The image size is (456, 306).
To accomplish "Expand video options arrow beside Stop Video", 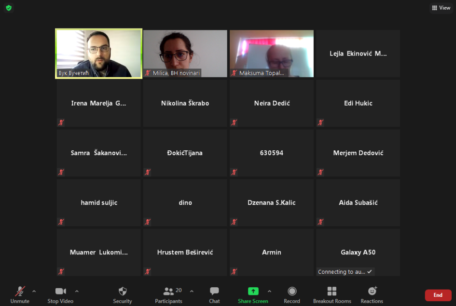I will pyautogui.click(x=77, y=291).
